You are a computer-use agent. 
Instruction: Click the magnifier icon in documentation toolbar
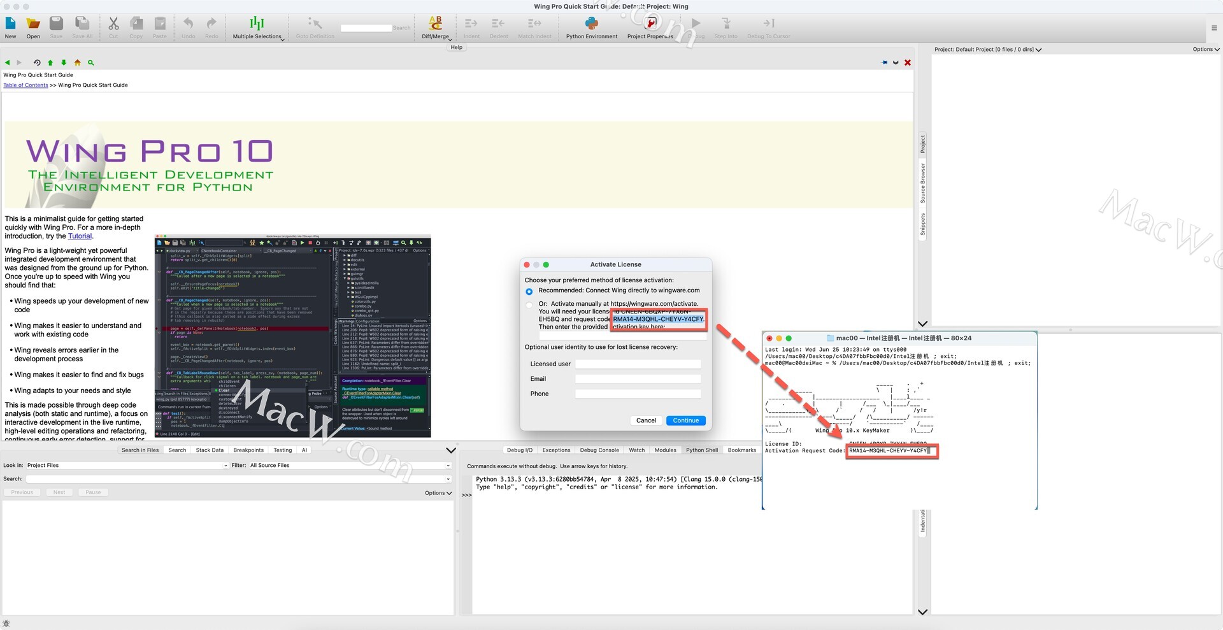click(91, 62)
